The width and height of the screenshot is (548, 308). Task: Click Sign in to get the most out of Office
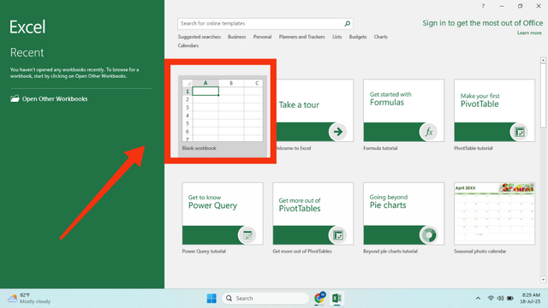(x=483, y=23)
